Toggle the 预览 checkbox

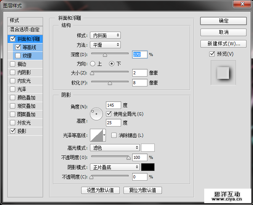pos(212,54)
